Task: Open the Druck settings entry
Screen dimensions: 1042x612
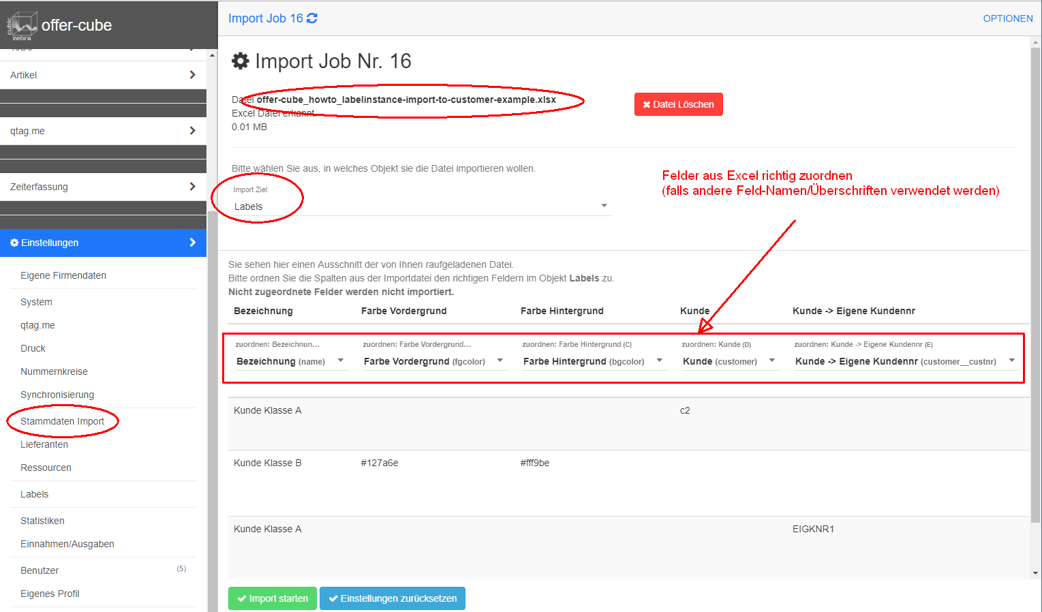Action: [x=33, y=348]
